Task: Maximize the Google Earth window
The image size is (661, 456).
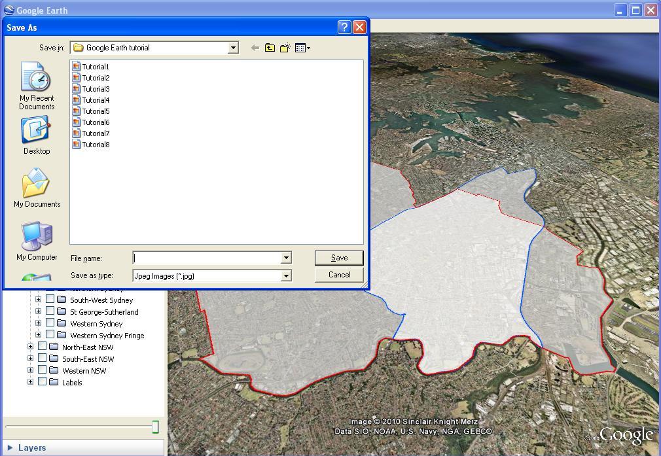Action: 635,10
